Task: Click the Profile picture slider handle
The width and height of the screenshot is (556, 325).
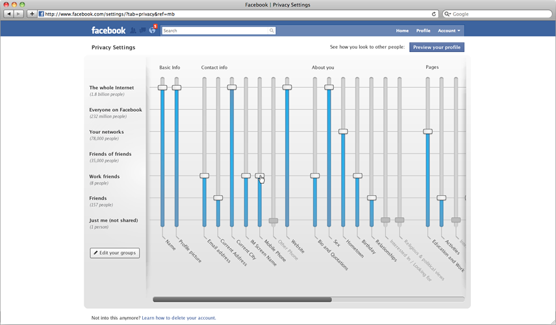Action: coord(177,88)
